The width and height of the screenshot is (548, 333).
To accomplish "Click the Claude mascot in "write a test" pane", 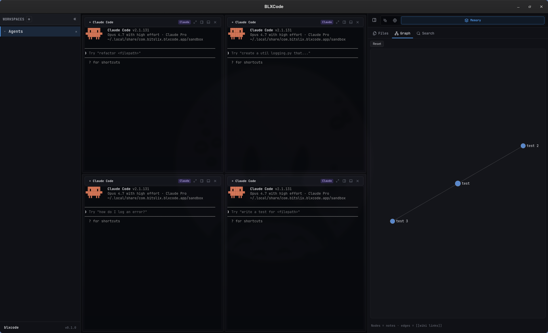I will click(237, 192).
